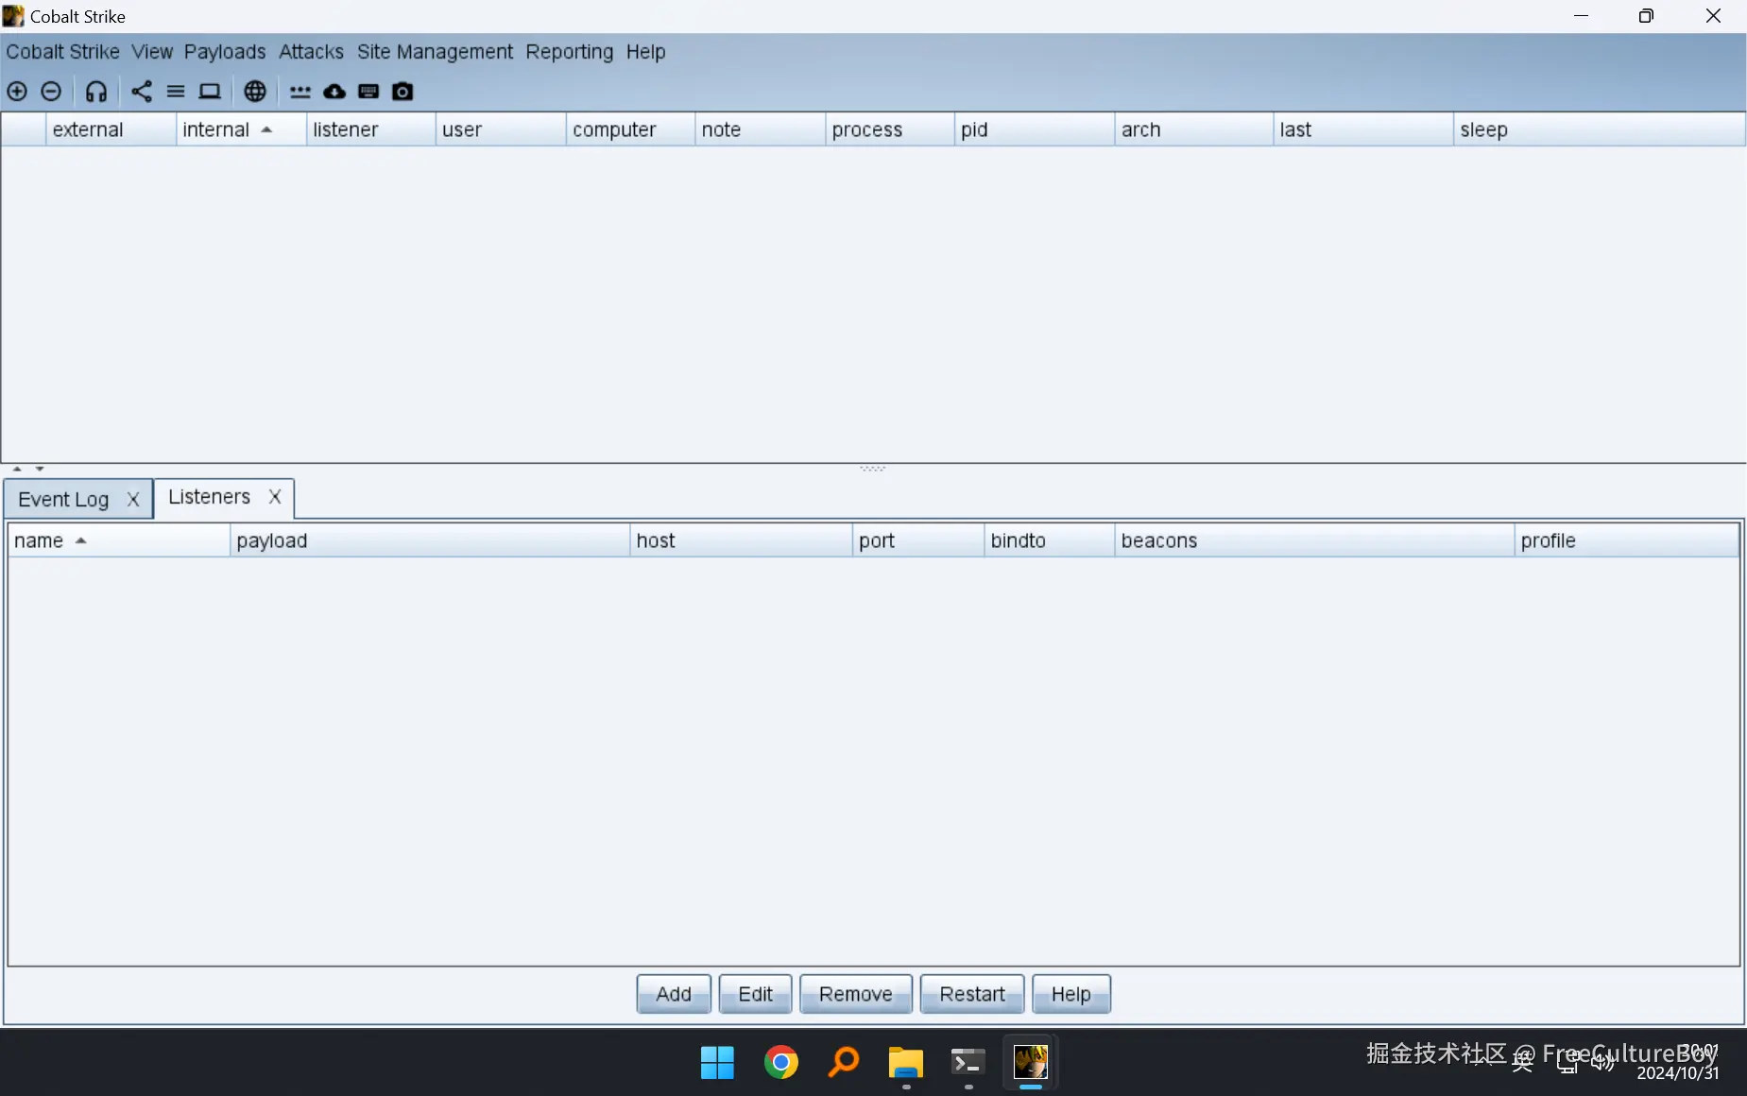Collapse the top pane with the up arrow
The width and height of the screenshot is (1747, 1096).
point(17,469)
